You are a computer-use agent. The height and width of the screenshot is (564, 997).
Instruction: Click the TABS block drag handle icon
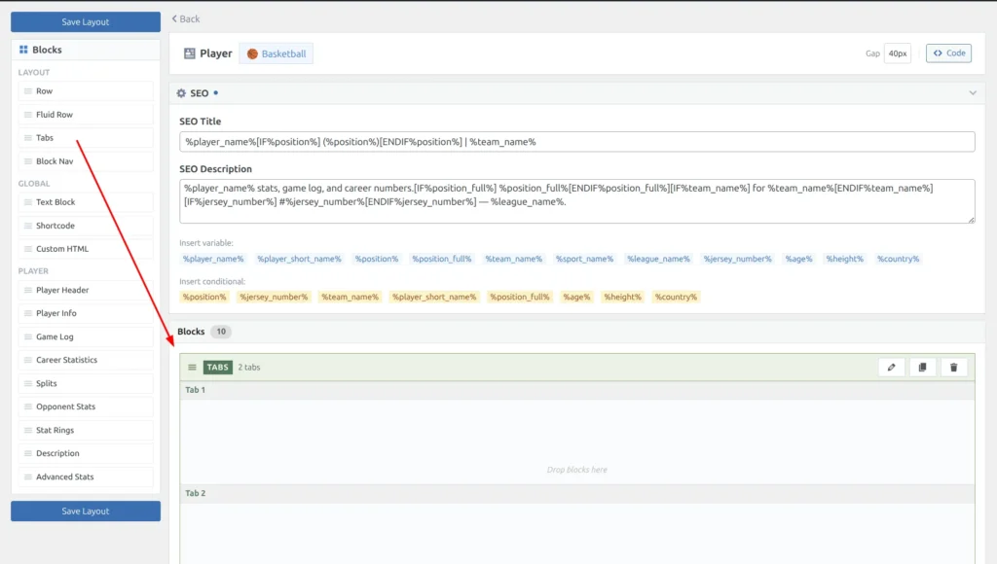click(192, 368)
